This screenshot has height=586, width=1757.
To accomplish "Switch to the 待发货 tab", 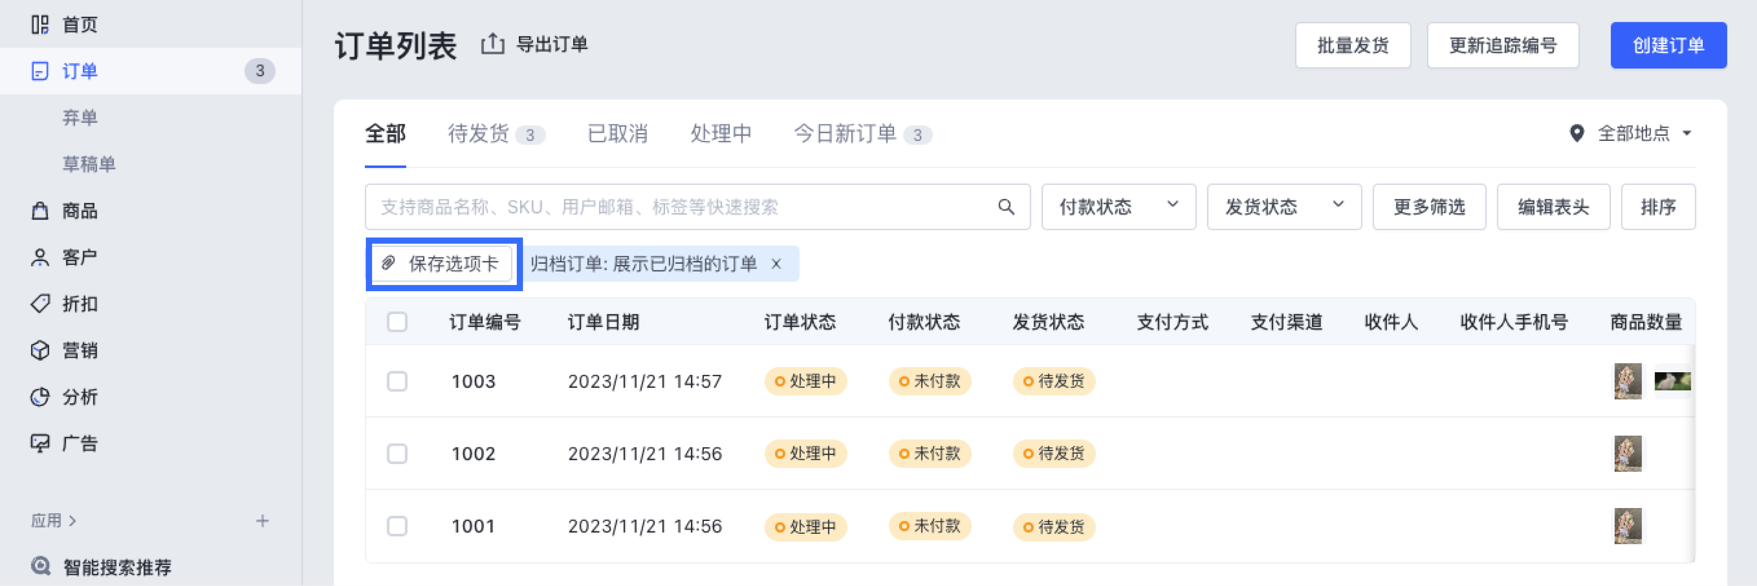I will (479, 134).
